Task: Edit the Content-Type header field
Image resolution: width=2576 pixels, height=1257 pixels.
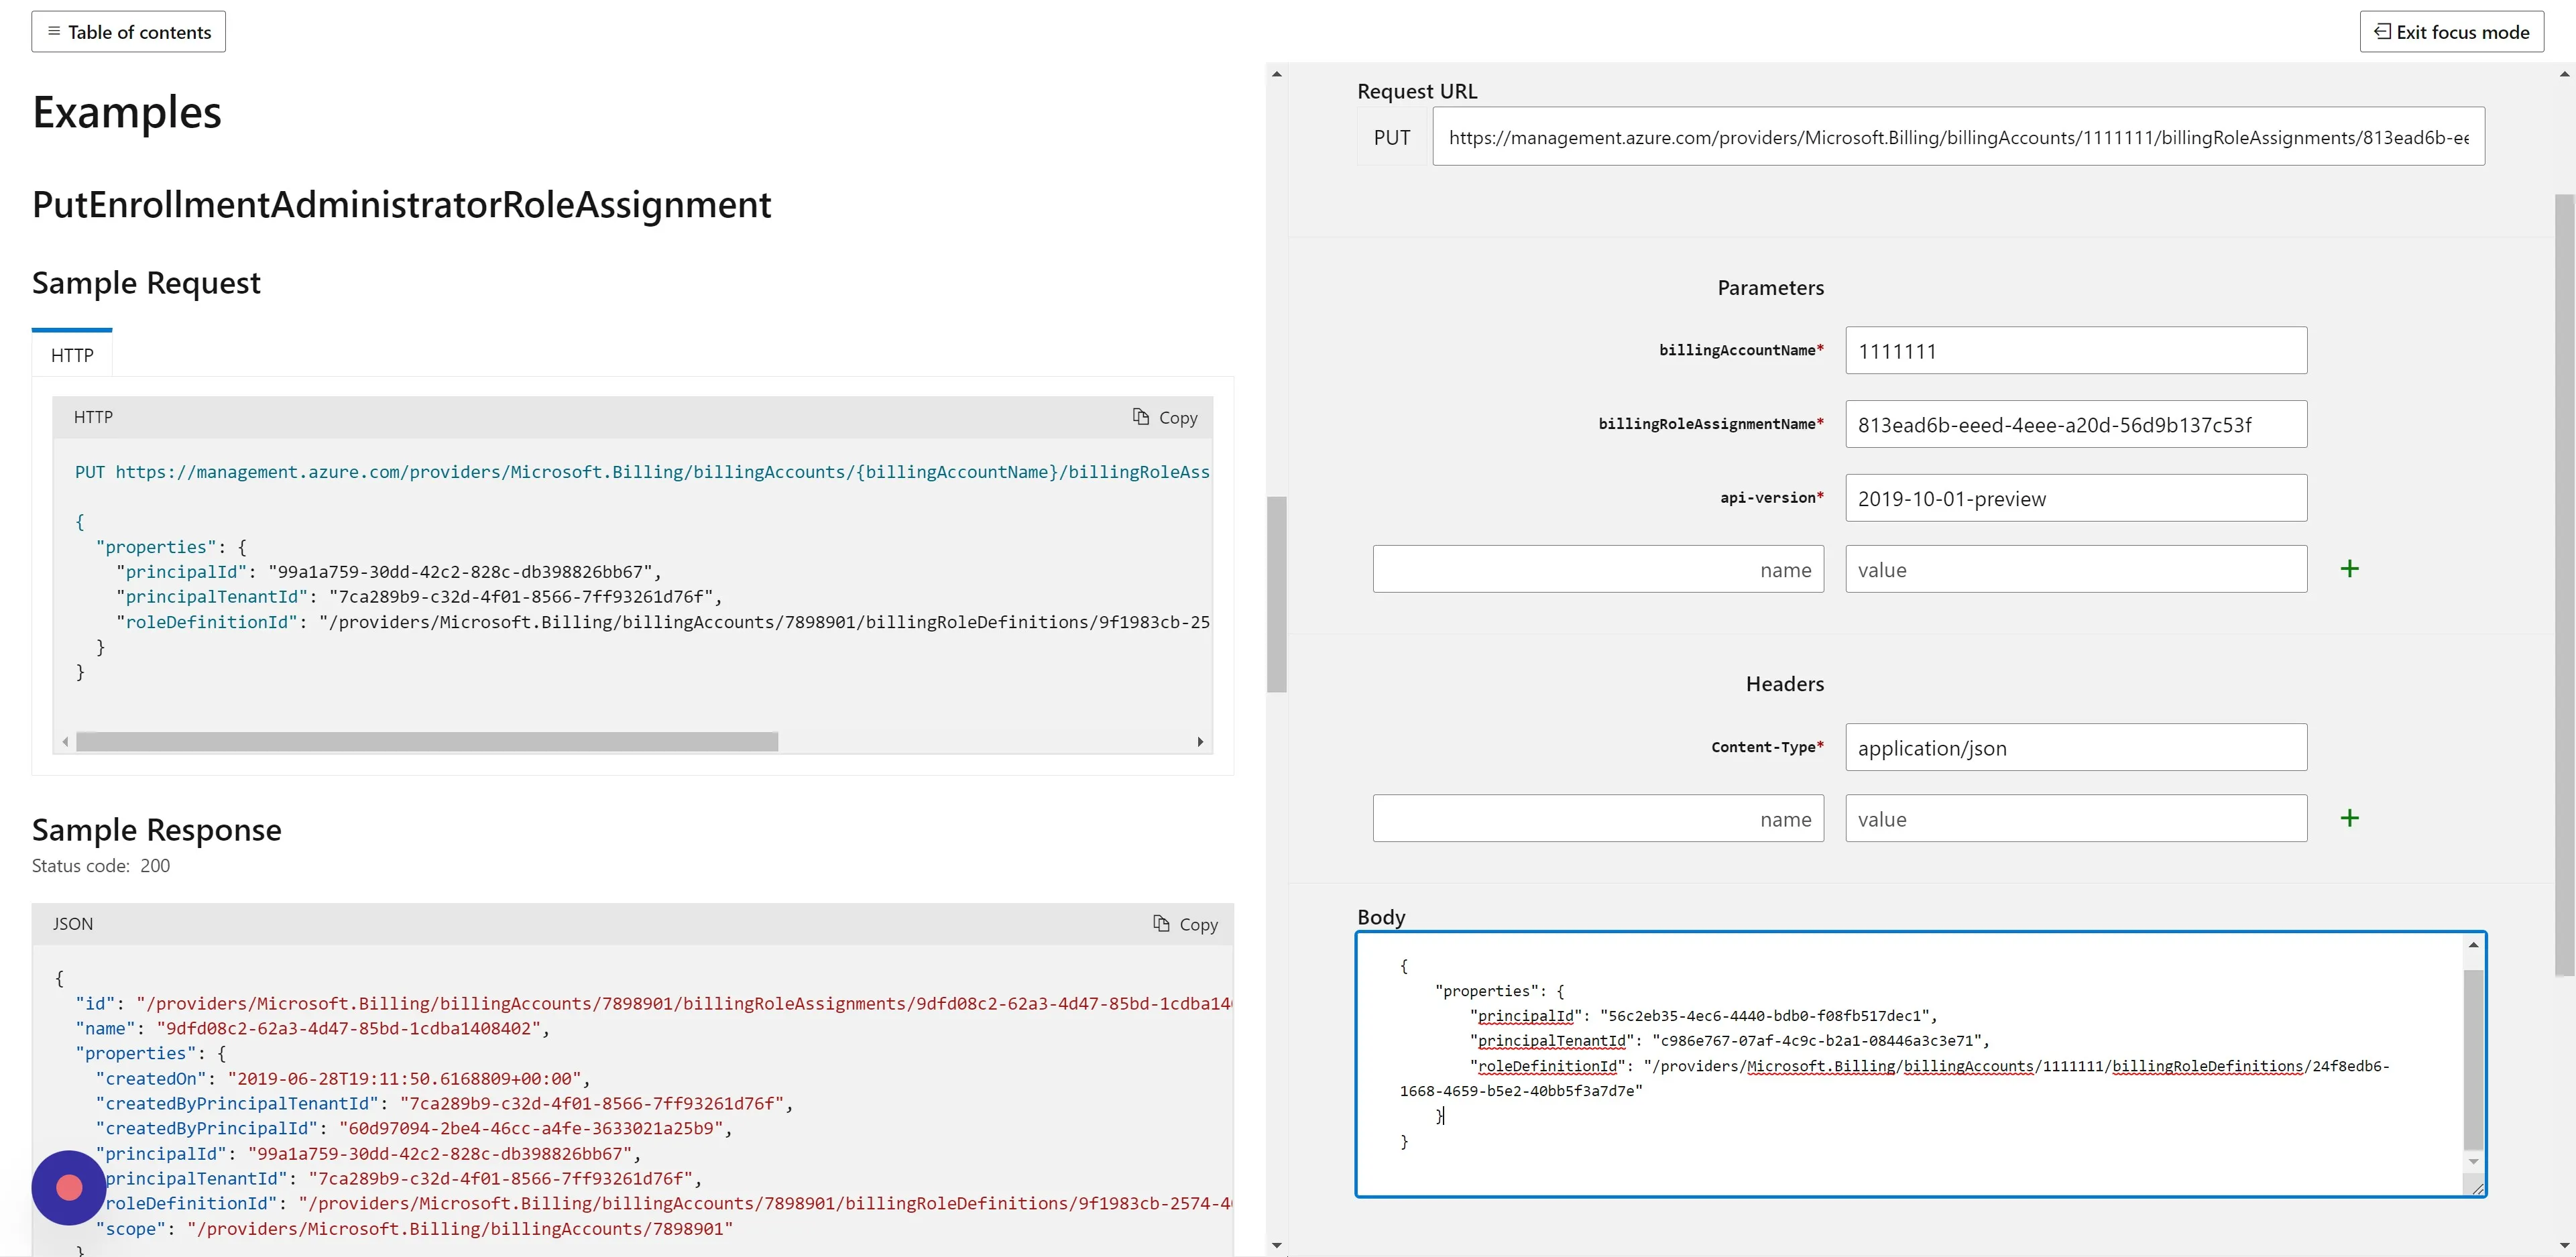Action: (2076, 748)
